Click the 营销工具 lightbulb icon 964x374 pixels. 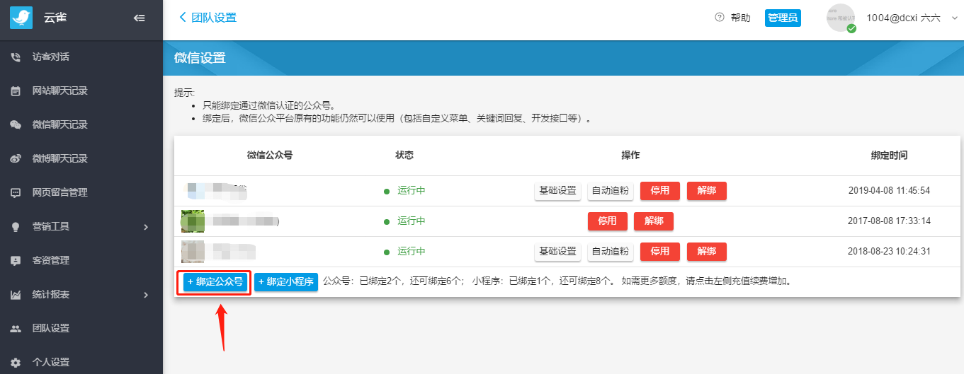16,227
